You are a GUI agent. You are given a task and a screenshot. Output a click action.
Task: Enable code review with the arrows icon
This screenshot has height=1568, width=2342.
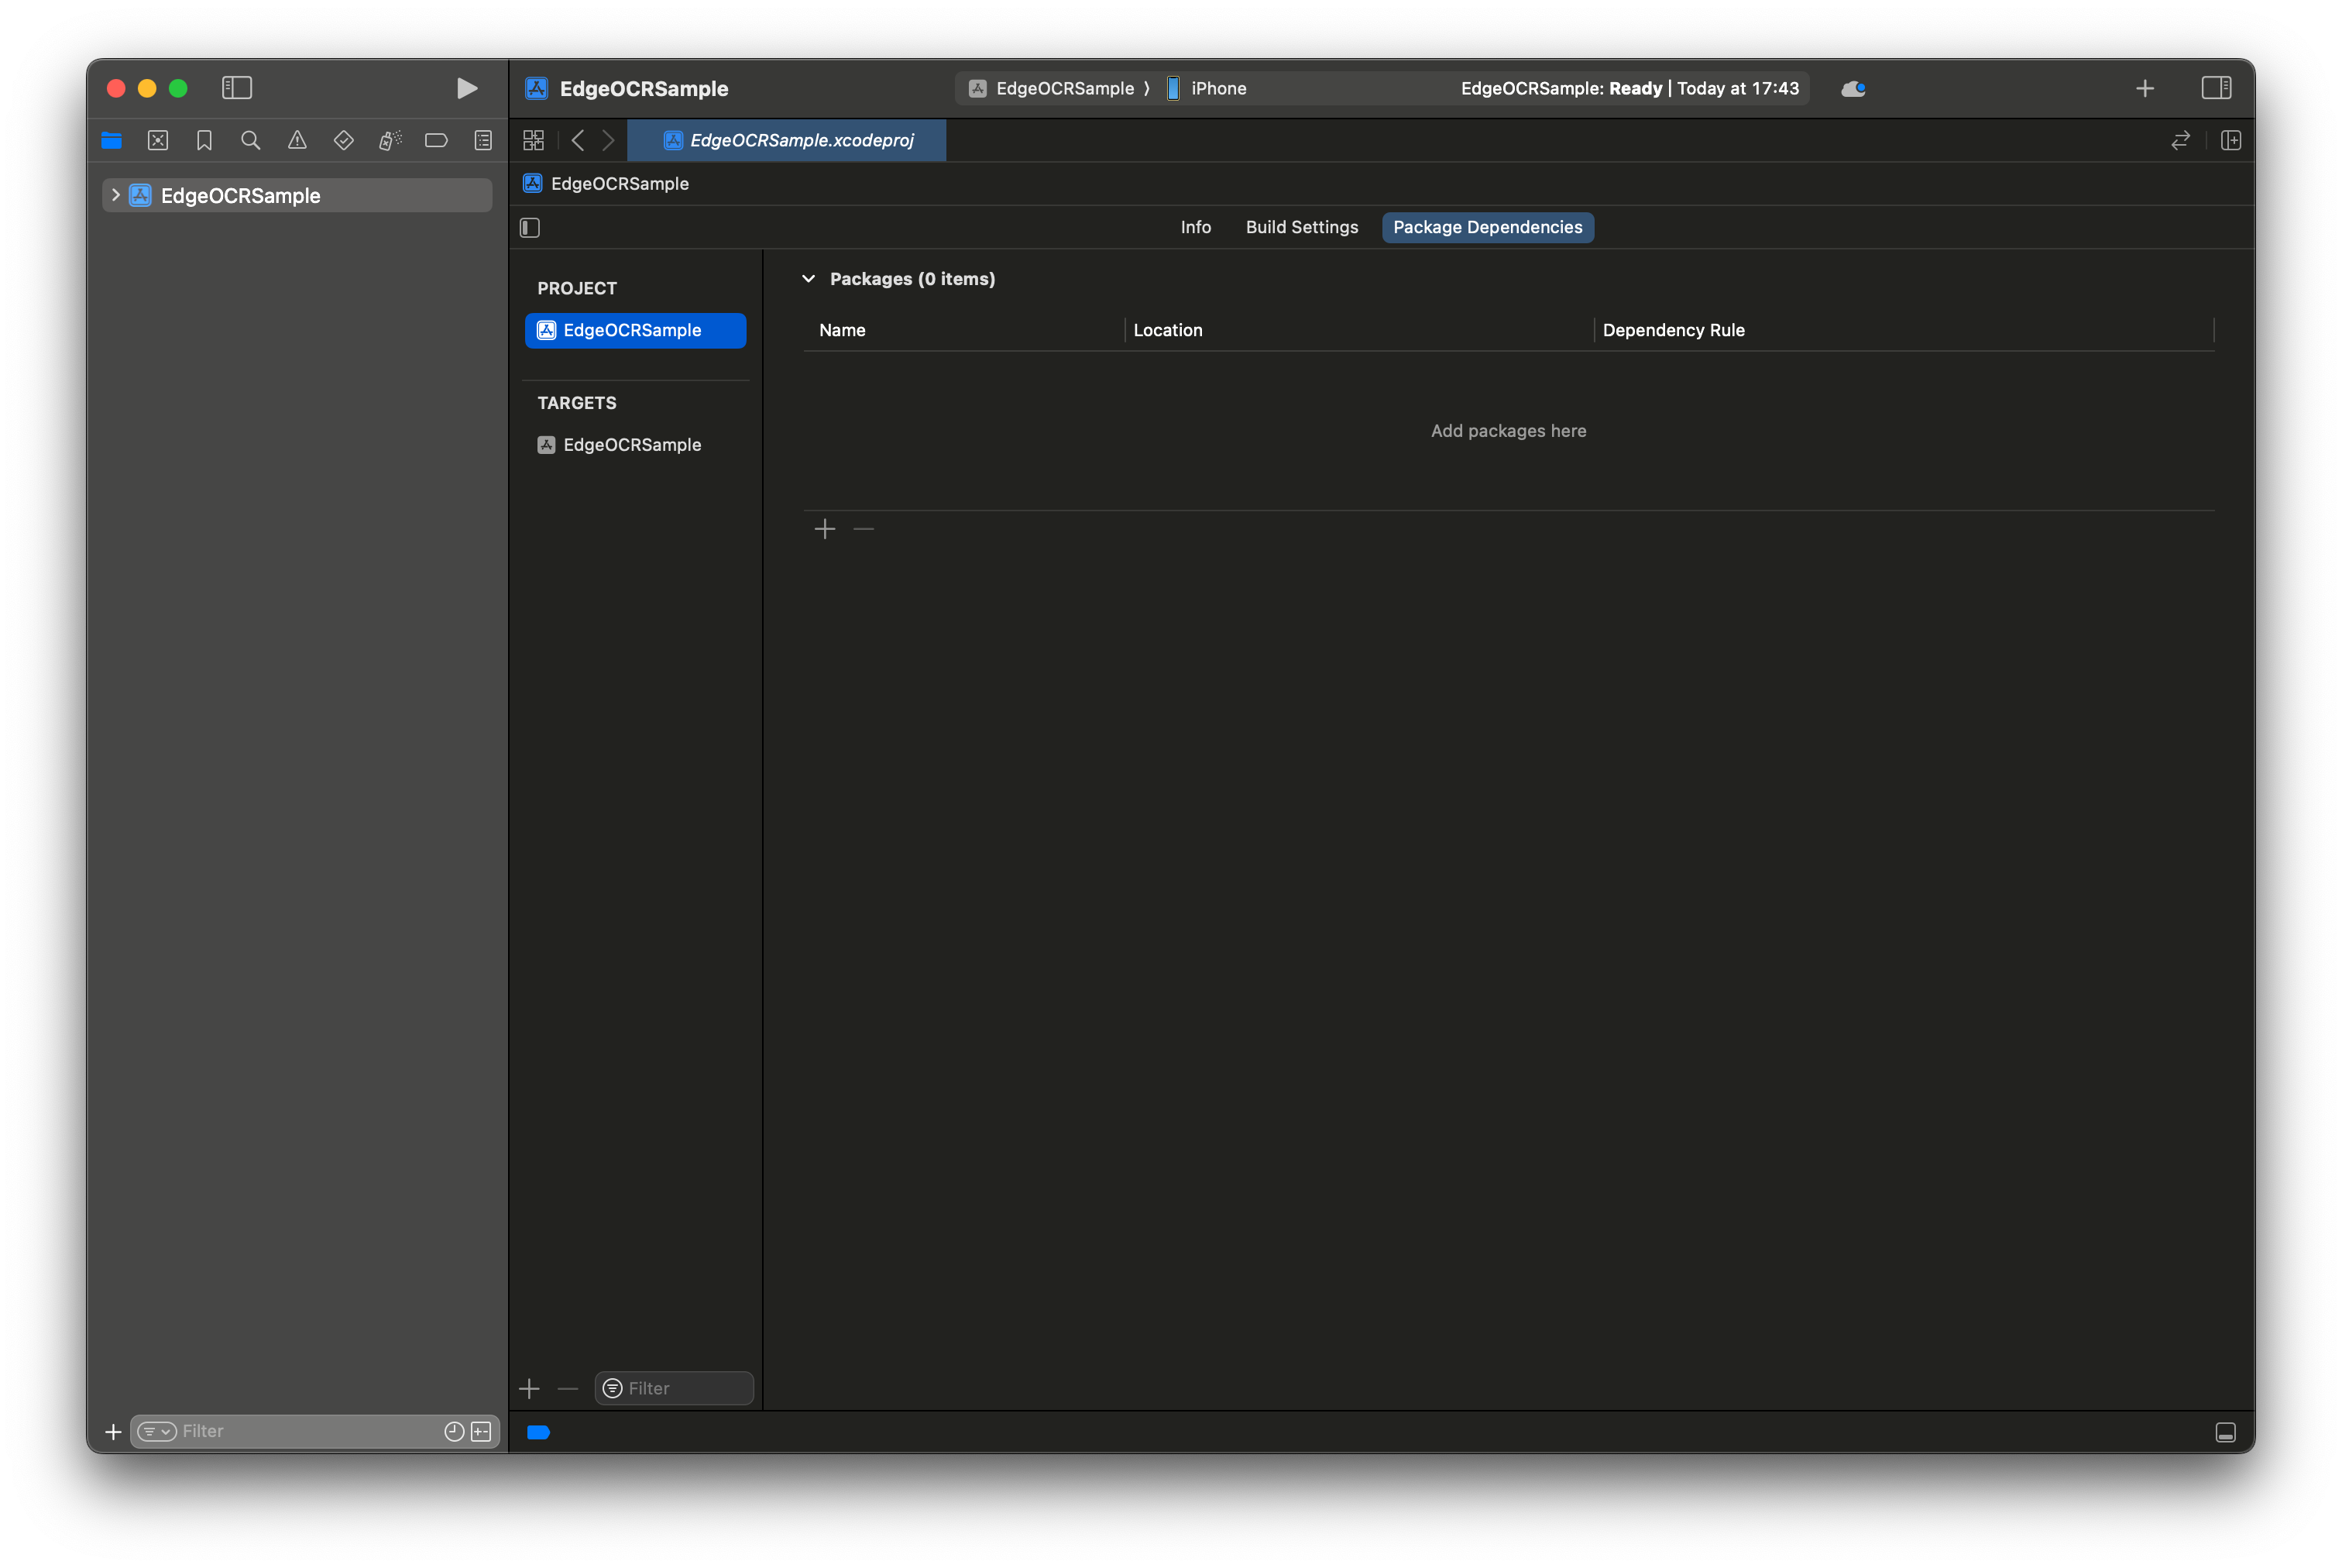pos(2180,141)
